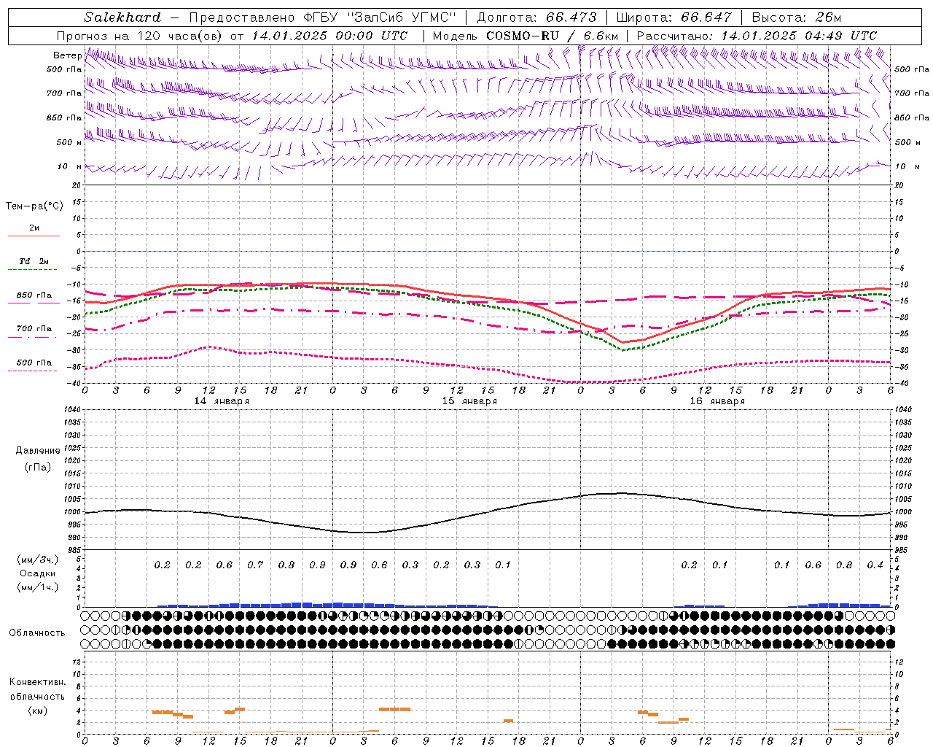
Task: Click the (мм/3ч.) precipitation unit label
Action: tap(38, 560)
